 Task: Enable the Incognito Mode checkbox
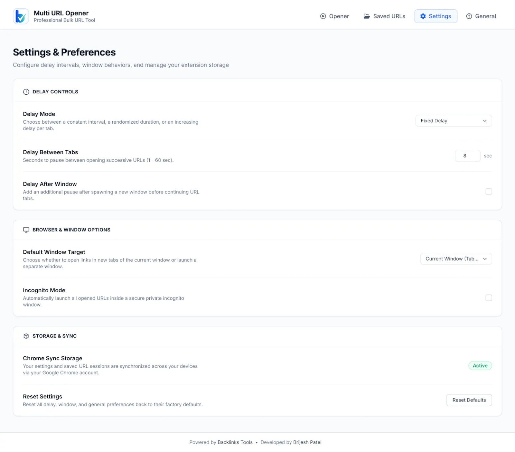[489, 298]
